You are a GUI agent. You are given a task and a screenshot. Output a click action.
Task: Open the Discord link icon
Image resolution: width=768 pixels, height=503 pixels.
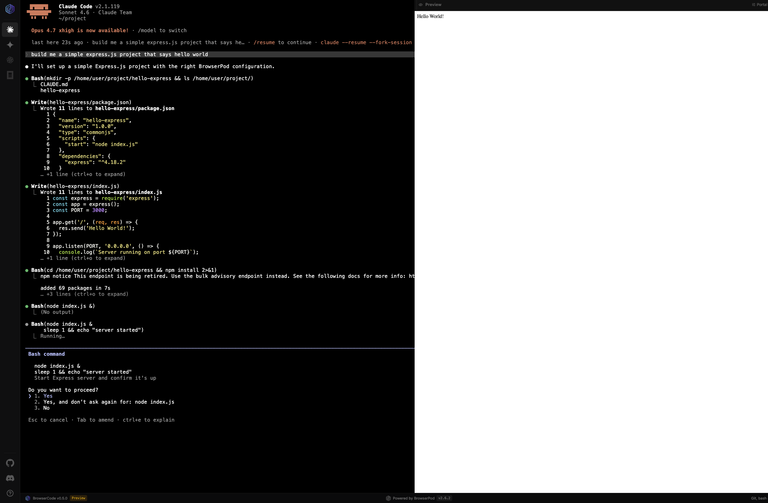(10, 478)
